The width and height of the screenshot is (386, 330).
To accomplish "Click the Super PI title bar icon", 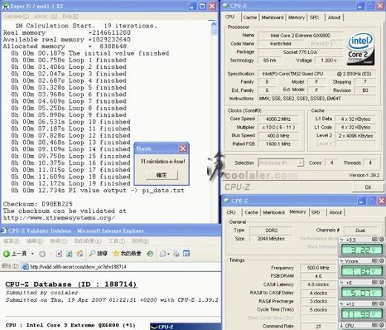I will tap(5, 6).
